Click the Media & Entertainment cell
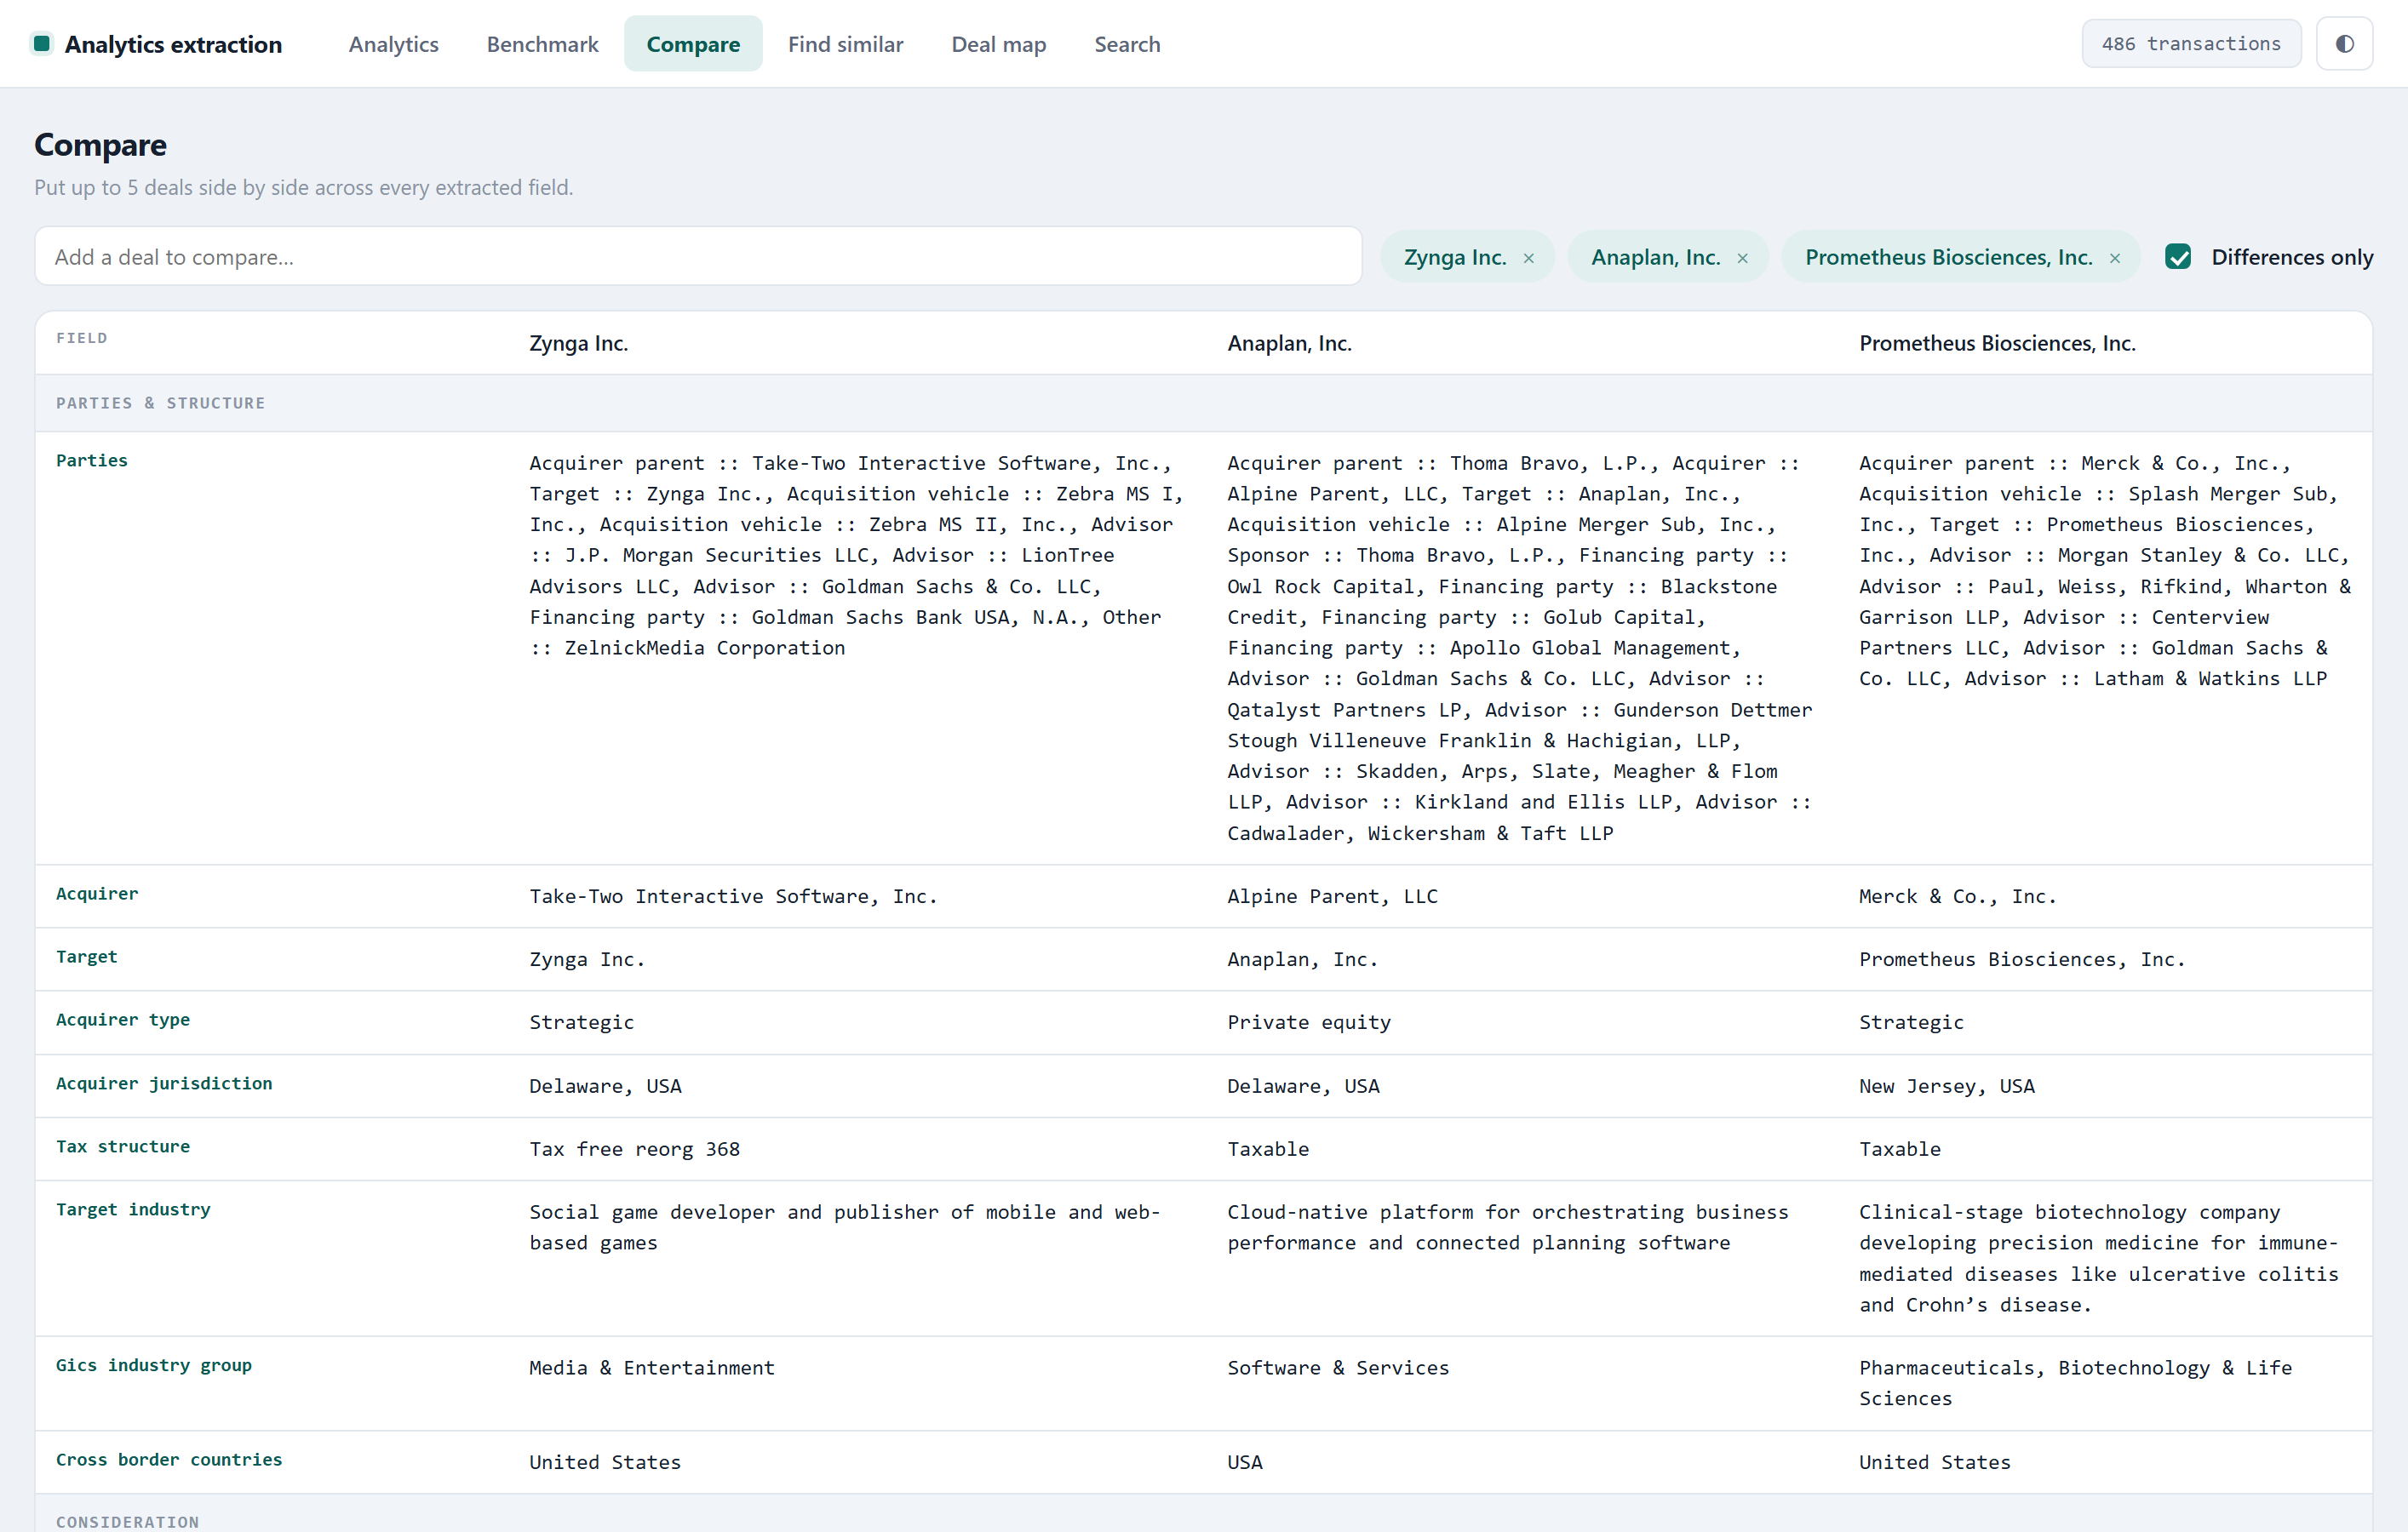This screenshot has height=1532, width=2408. point(652,1368)
